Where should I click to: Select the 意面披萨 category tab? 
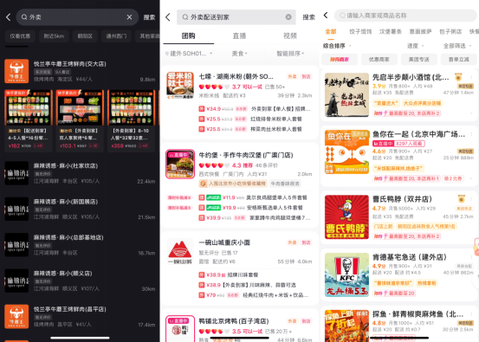[x=420, y=31]
